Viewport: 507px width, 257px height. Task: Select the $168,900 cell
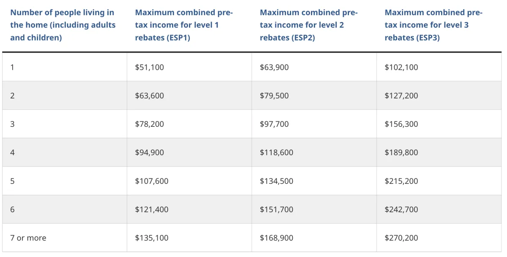tap(276, 238)
